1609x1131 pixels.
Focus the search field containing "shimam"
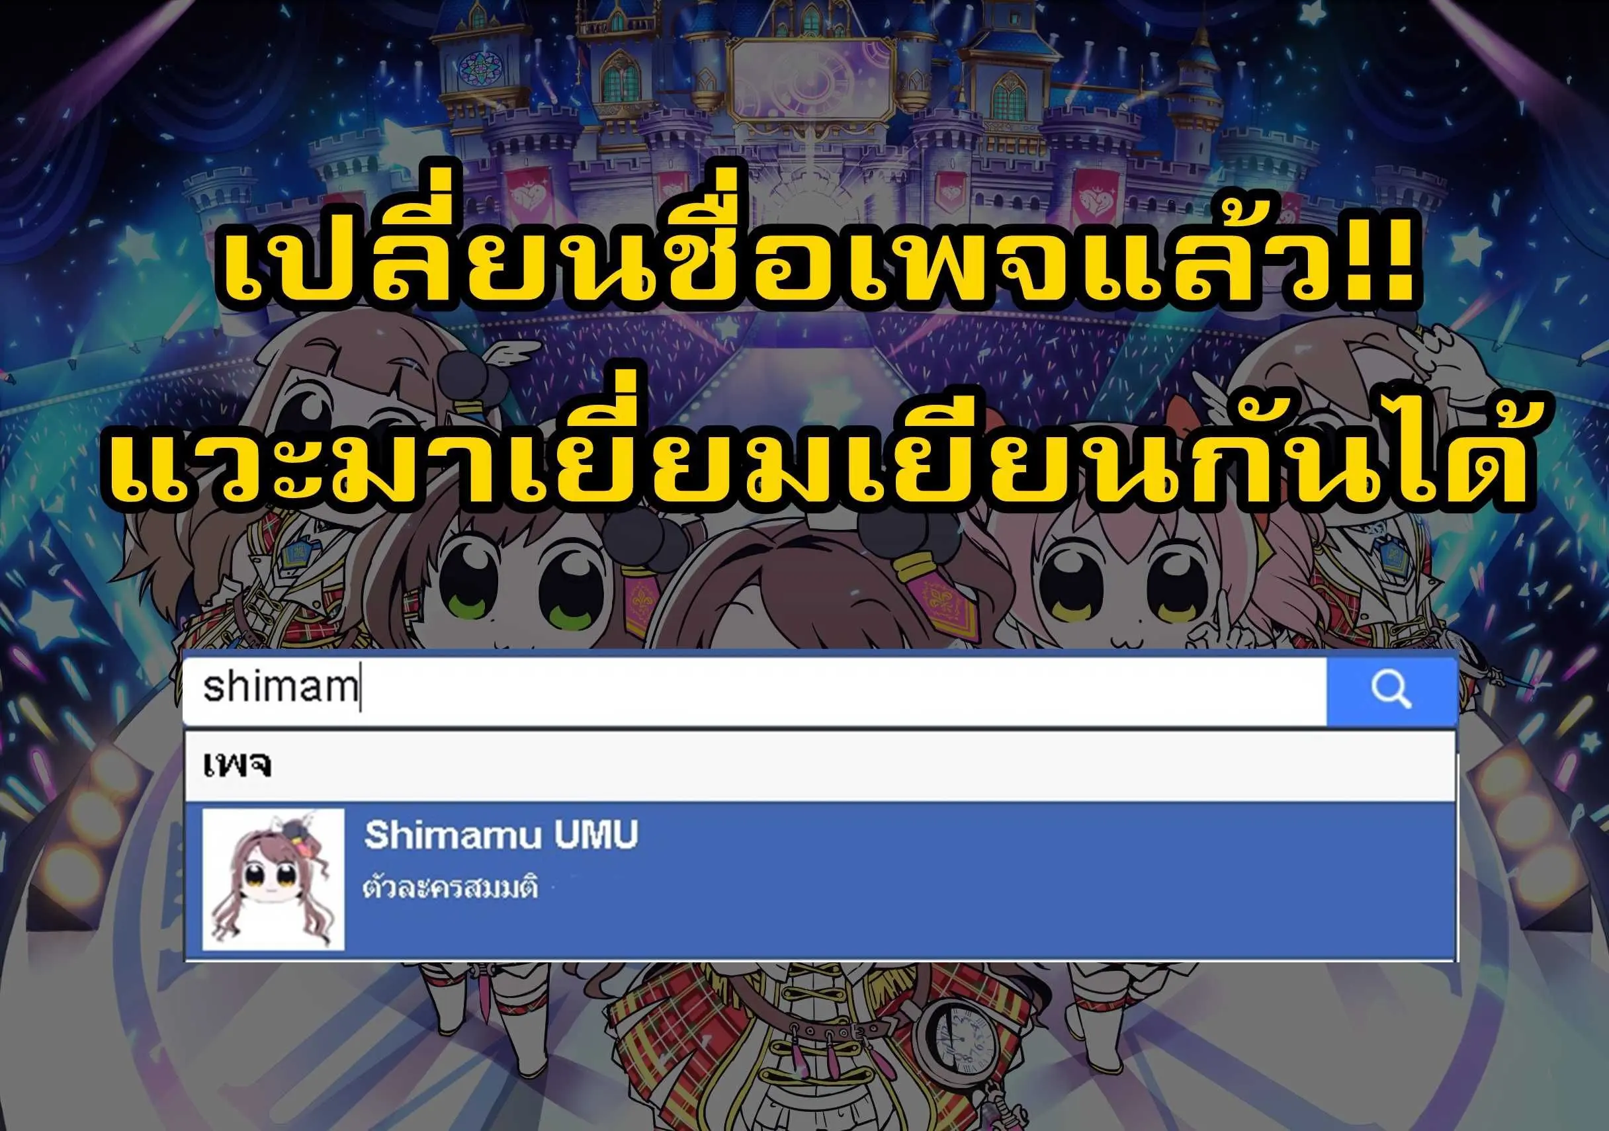pos(755,691)
